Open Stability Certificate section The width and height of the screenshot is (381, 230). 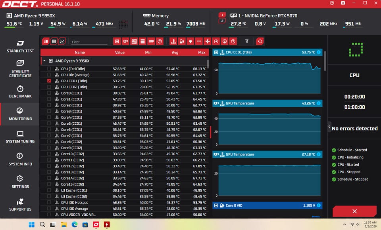20,69
